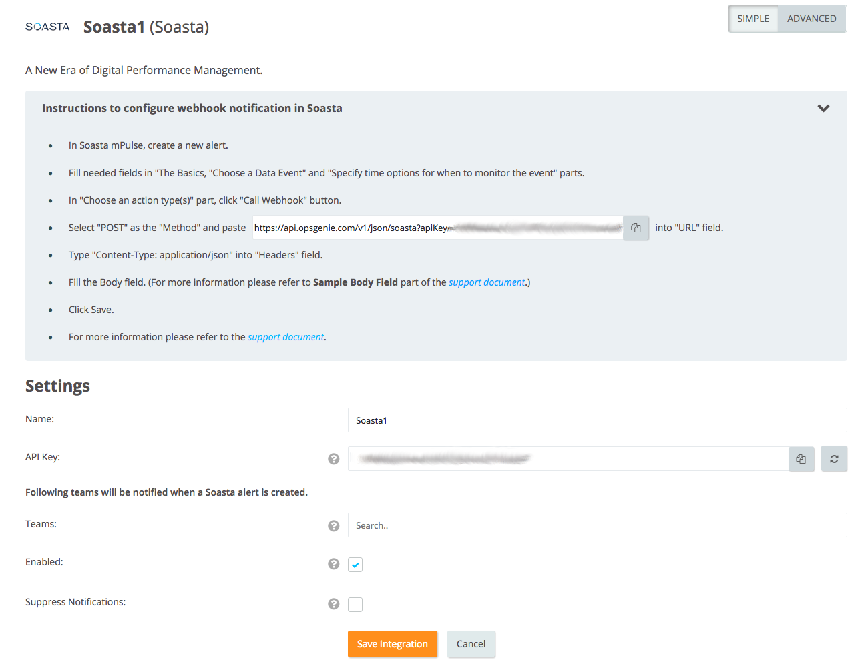
Task: Switch to the SIMPLE view tab
Action: [x=753, y=19]
